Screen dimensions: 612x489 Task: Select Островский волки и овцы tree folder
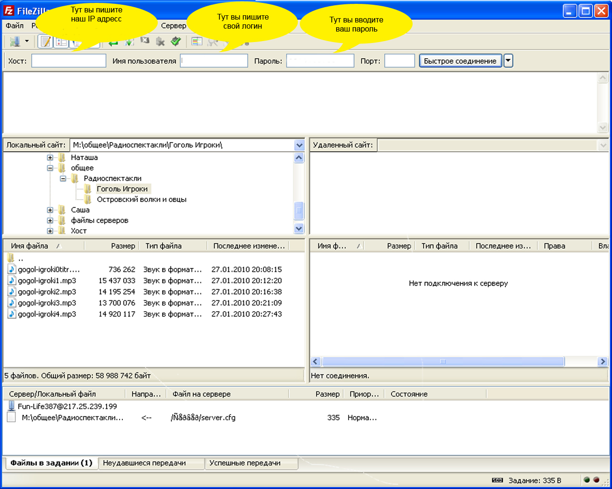click(142, 200)
